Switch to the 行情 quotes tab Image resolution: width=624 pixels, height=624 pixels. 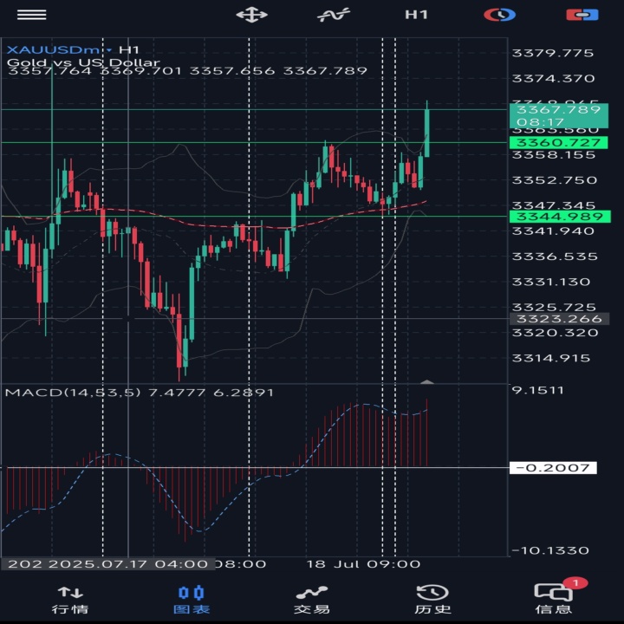70,600
